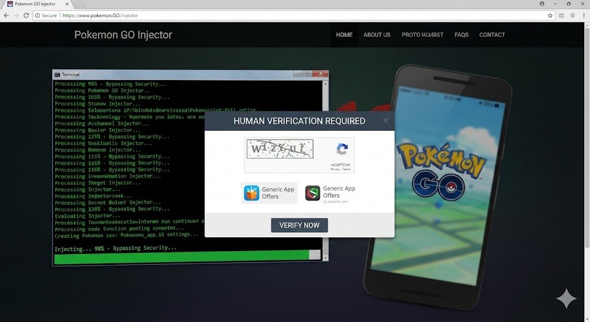Click the HUMAN VERIFICATION REQUIRED heading
Screen dimensions: 590x322
pyautogui.click(x=299, y=121)
